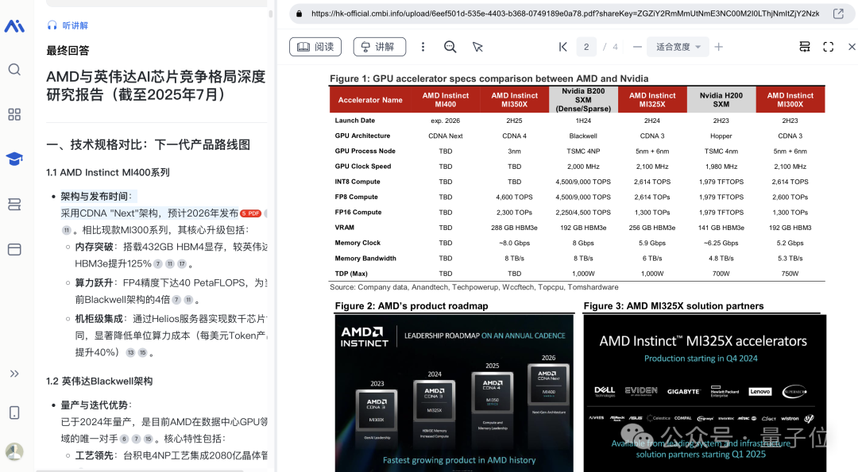
Task: Click the search icon in left sidebar
Action: [14, 70]
